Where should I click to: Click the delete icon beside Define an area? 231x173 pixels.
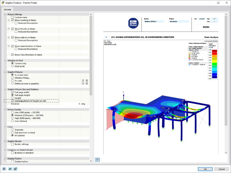(87, 83)
